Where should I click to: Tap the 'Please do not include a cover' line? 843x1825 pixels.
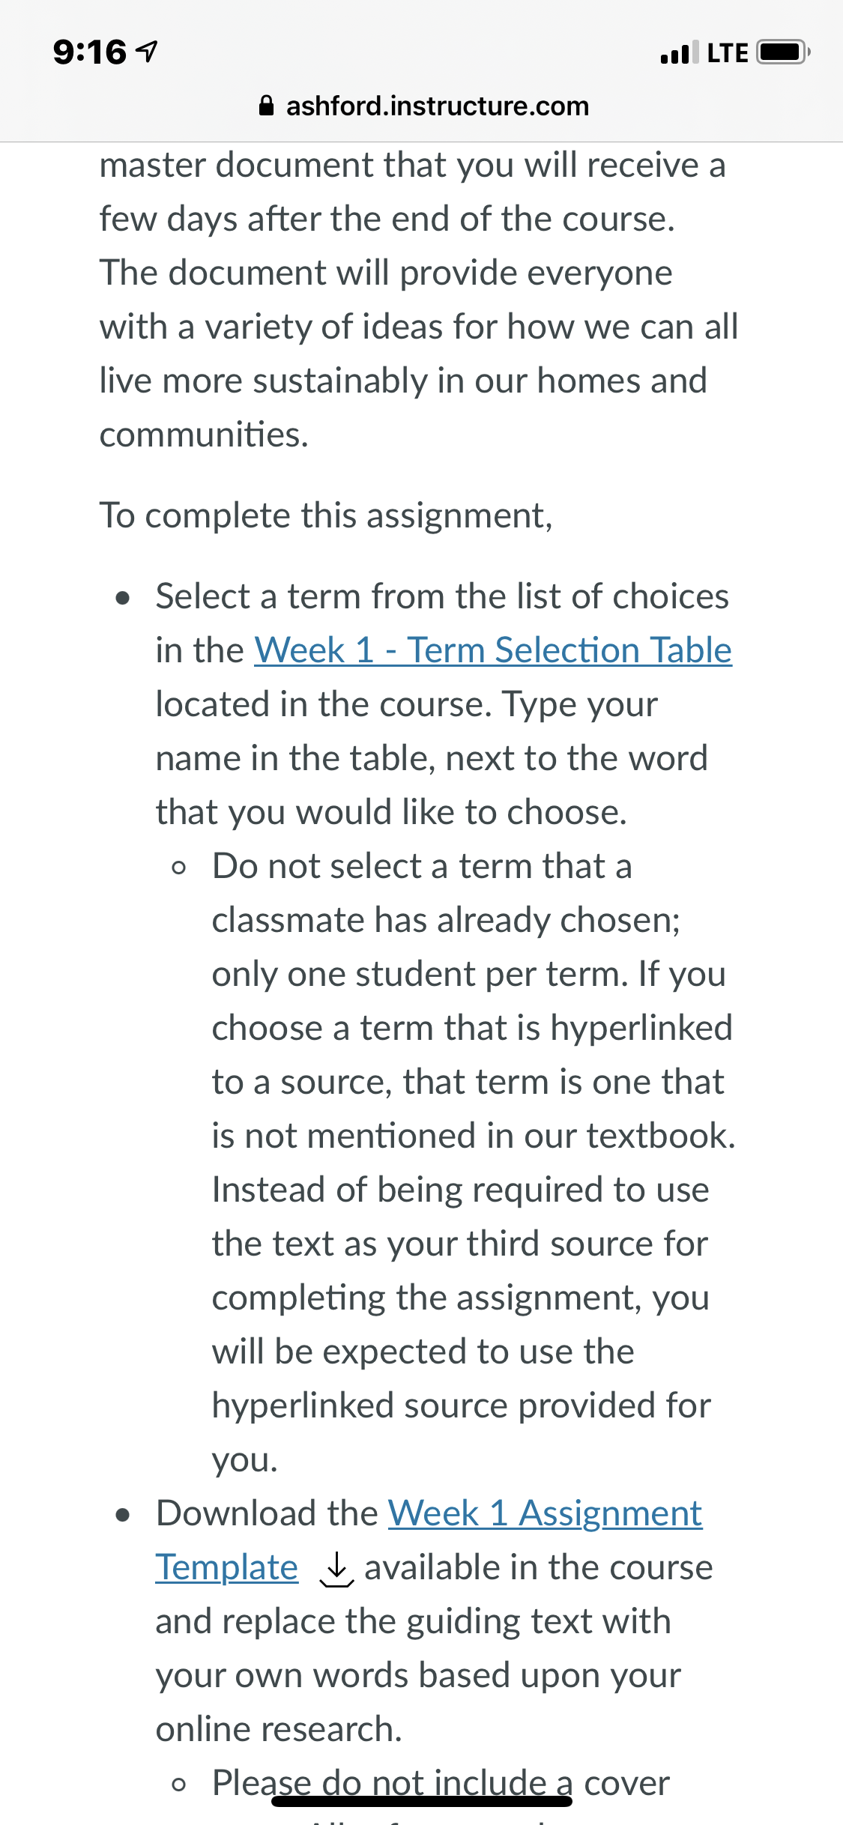(x=441, y=1783)
